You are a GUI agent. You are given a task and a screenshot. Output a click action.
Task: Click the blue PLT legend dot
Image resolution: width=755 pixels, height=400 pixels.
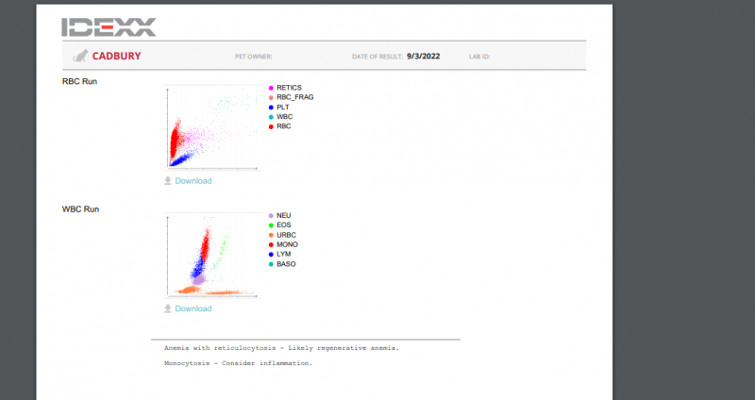coord(271,108)
